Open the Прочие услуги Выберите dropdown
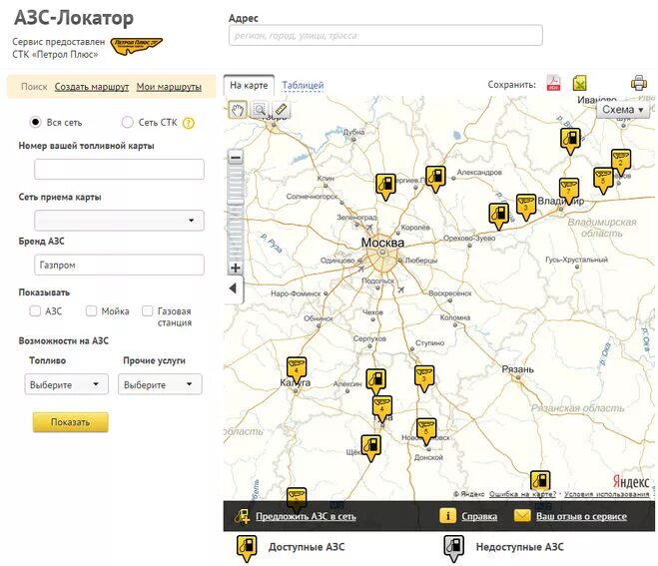 point(160,384)
